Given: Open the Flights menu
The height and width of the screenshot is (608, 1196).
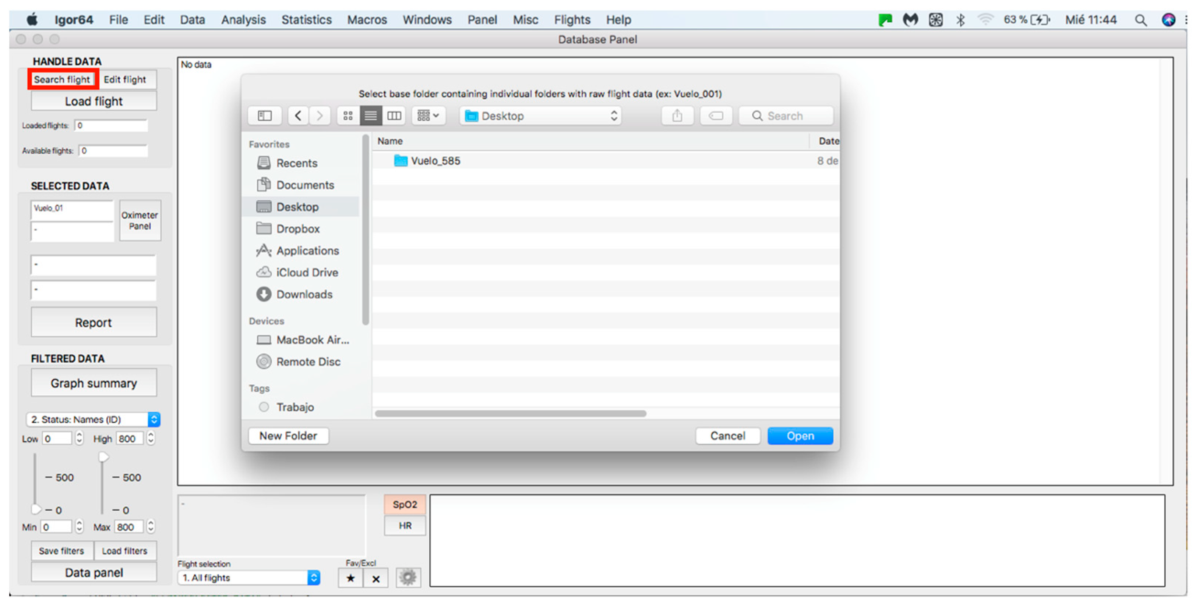Looking at the screenshot, I should coord(572,19).
